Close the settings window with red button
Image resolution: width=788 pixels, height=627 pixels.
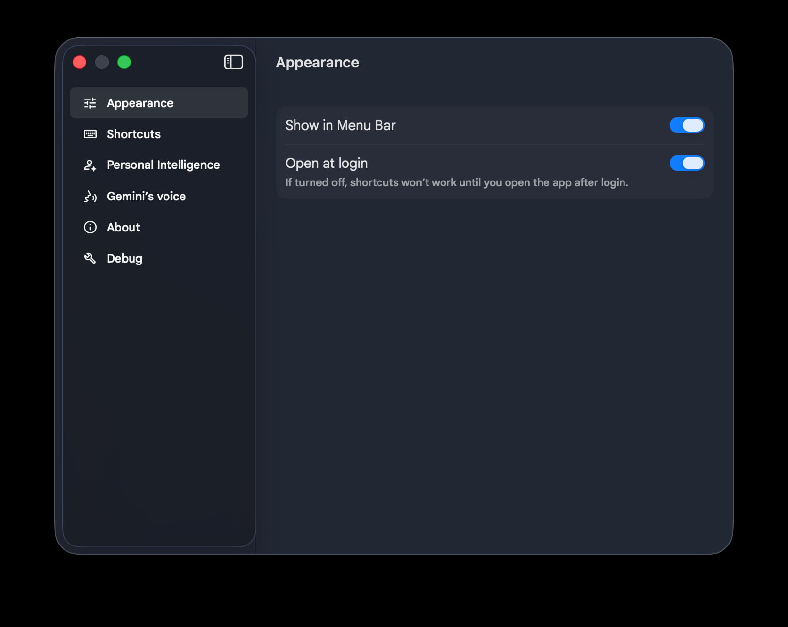[80, 62]
